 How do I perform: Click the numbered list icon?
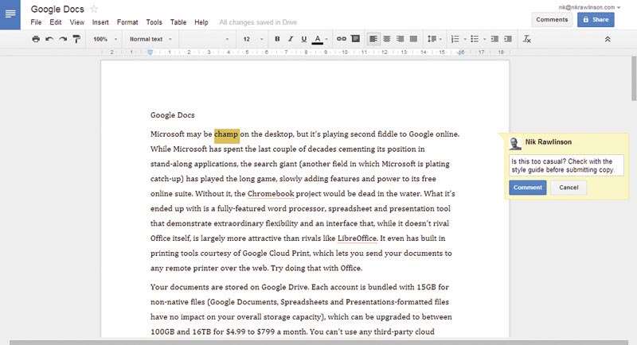(455, 39)
